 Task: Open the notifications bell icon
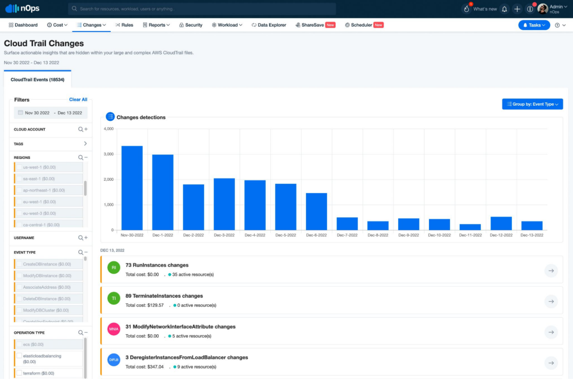click(x=504, y=9)
